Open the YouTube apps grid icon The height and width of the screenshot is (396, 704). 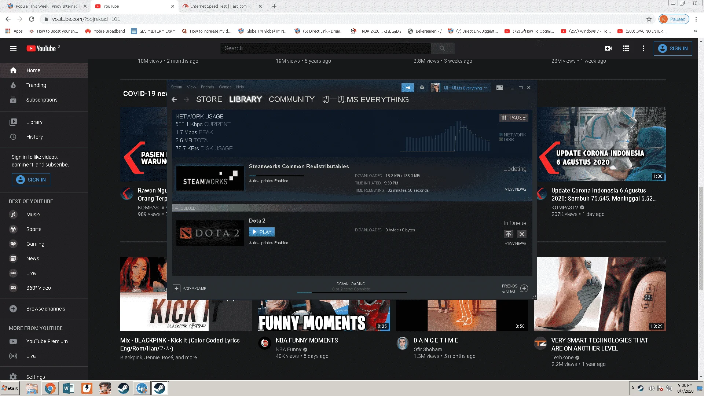(x=626, y=48)
